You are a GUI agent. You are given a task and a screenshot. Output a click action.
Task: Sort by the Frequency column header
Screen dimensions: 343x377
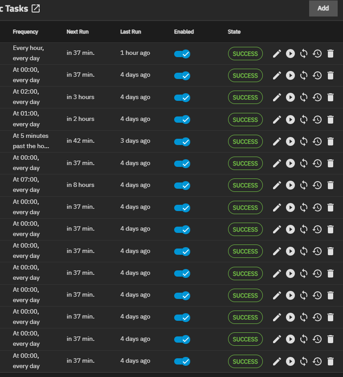coord(25,32)
